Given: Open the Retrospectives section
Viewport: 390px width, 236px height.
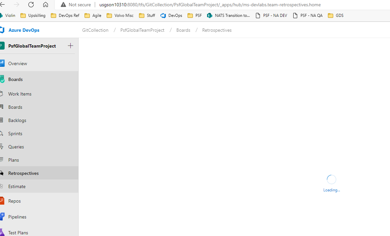Looking at the screenshot, I should point(23,173).
